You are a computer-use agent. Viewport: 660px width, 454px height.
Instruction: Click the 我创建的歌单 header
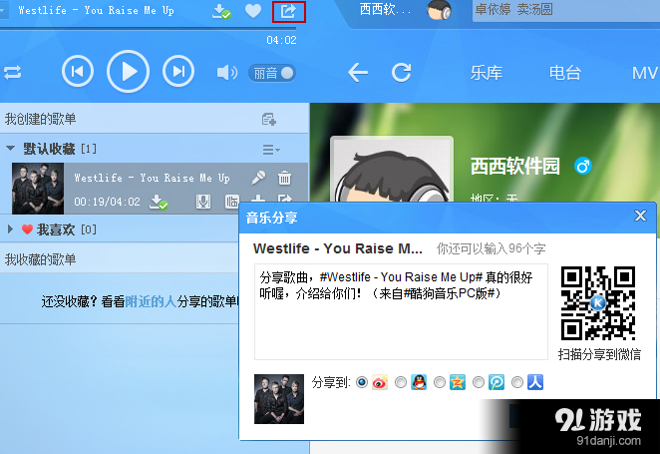pos(41,119)
